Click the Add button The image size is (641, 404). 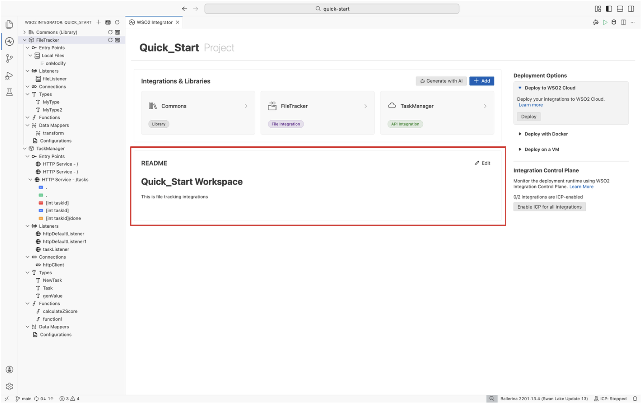[x=482, y=81]
